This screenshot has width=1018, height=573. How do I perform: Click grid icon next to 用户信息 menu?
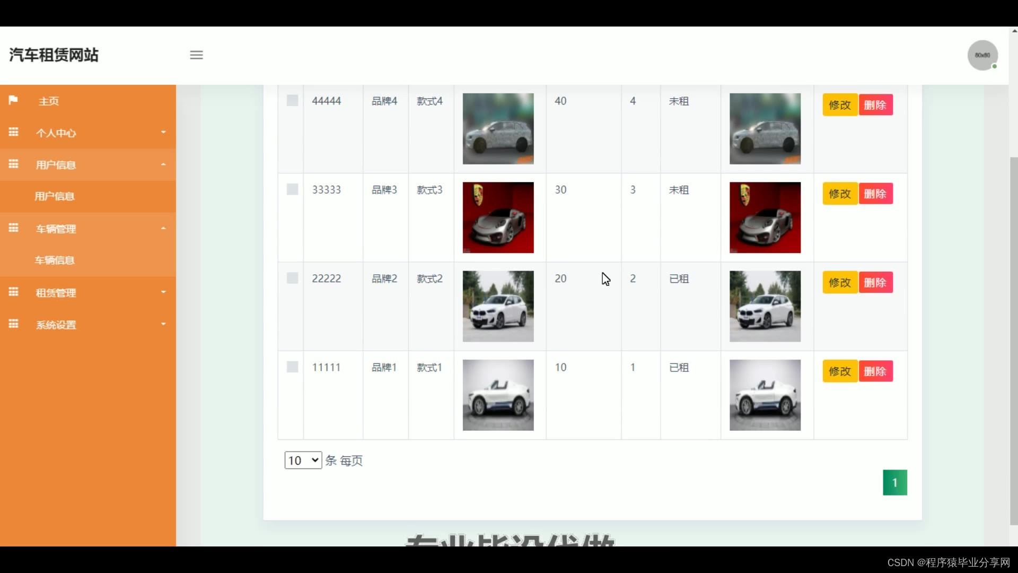click(13, 164)
